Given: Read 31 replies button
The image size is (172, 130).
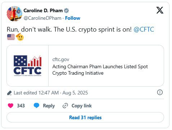Looking at the screenshot, I should (x=85, y=117).
